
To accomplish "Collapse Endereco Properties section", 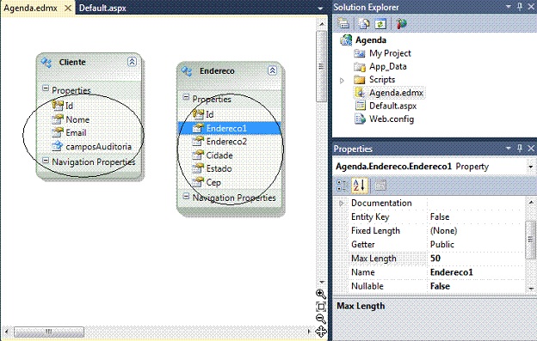I will (x=186, y=97).
